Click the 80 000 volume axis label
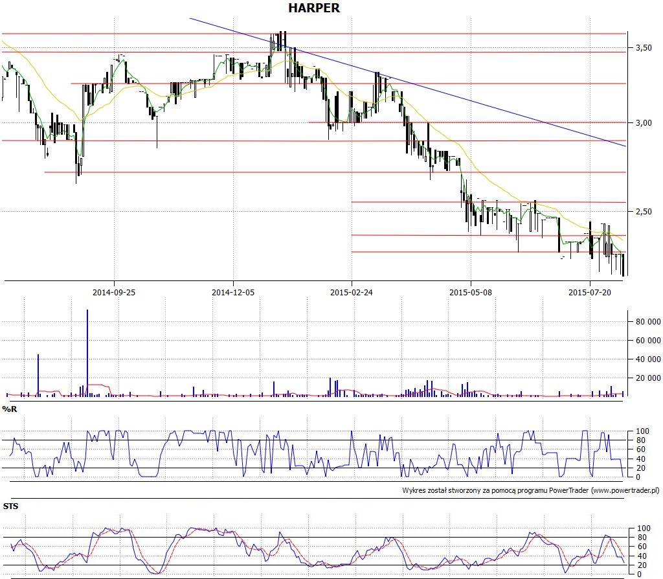 coord(647,322)
